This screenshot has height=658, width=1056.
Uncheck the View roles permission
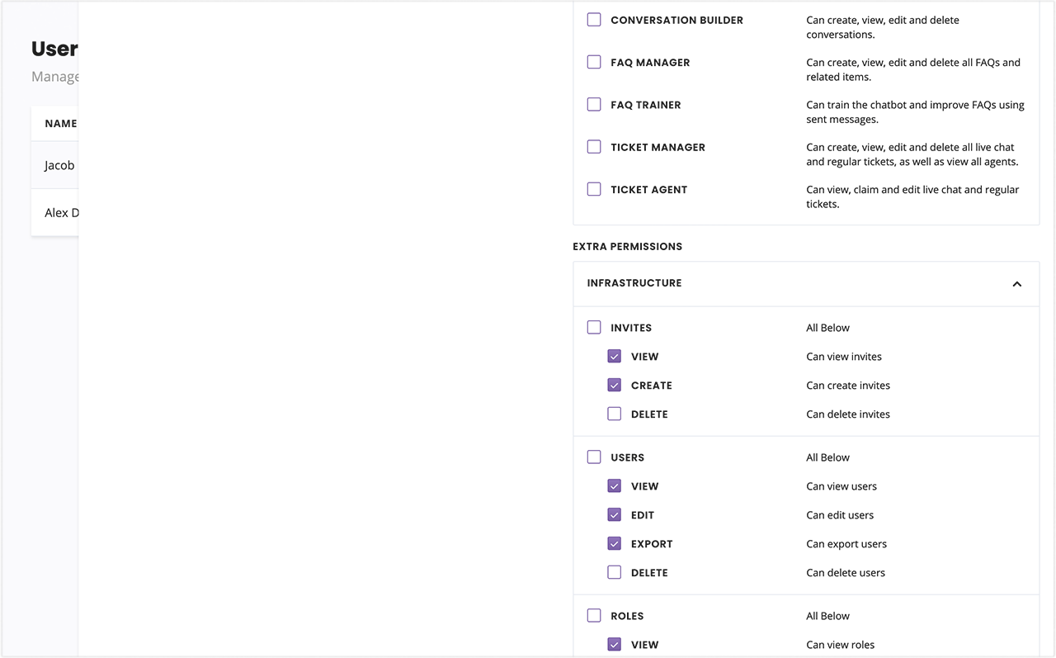click(614, 644)
